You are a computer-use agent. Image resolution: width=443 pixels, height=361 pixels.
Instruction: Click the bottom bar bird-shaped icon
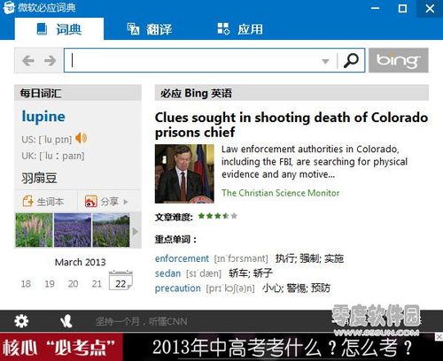point(66,321)
